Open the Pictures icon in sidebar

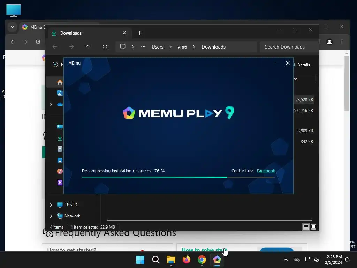pyautogui.click(x=60, y=160)
